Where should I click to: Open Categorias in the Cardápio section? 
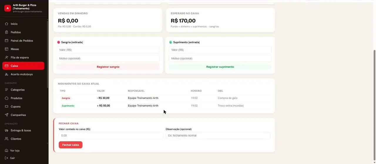(x=23, y=90)
